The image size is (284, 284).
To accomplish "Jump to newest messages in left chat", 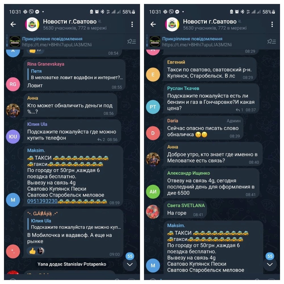I will [130, 264].
